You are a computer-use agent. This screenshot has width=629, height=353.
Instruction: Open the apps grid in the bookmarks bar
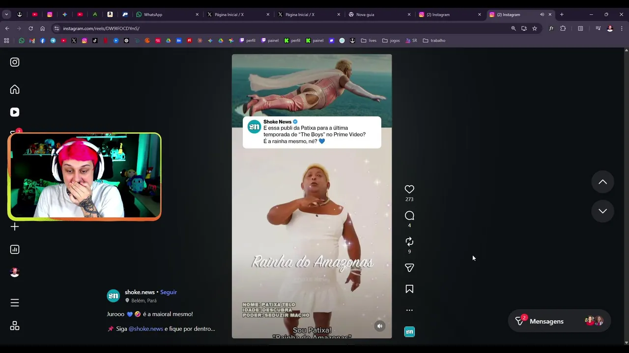point(6,41)
